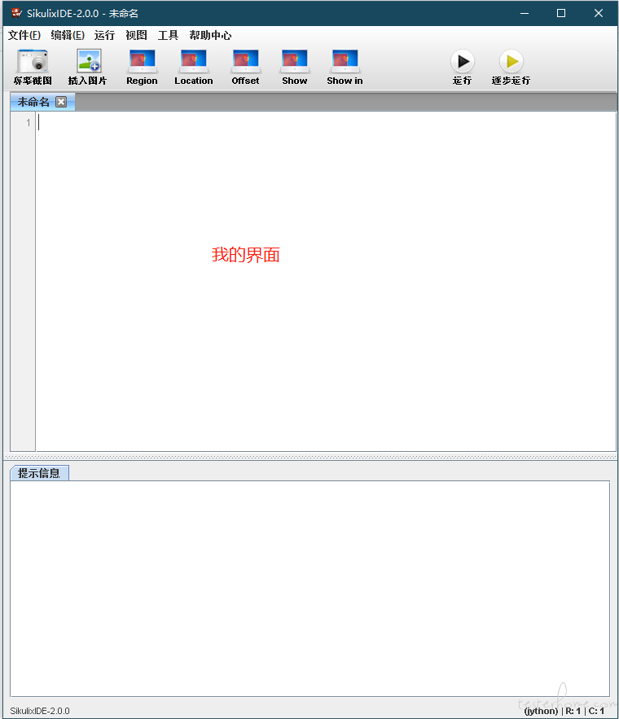Click the SikulixIDE-2.0.0 status bar text
This screenshot has width=619, height=719.
pos(40,711)
